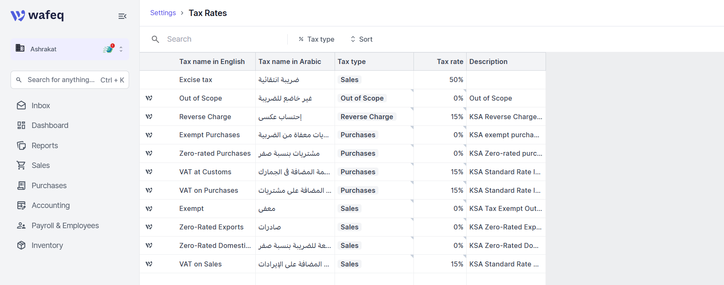Open Purchases from the sidebar

42,186
